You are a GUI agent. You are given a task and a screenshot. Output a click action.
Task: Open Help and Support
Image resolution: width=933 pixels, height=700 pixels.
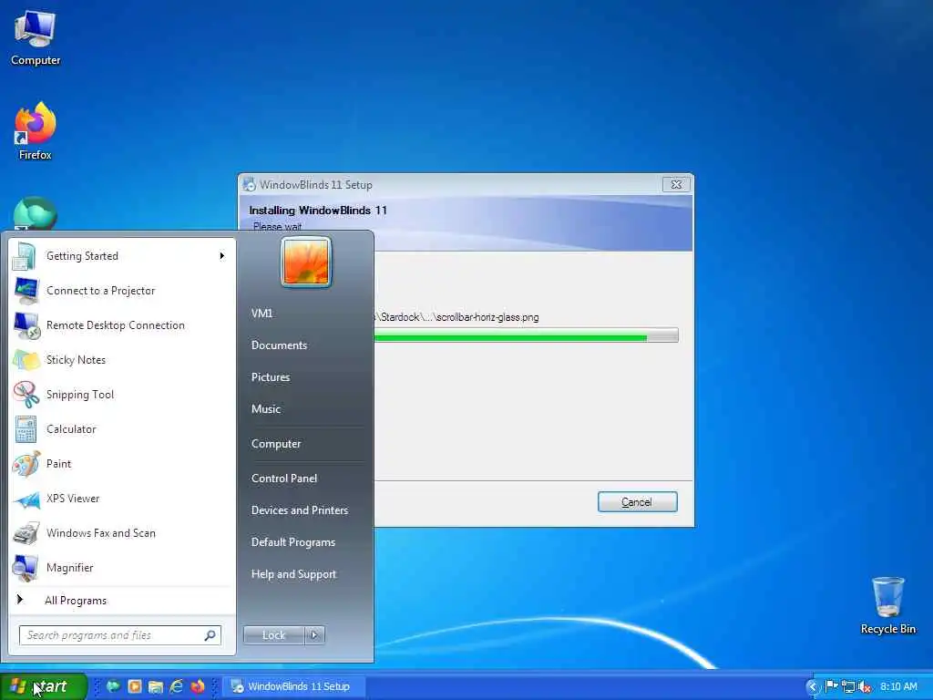(293, 574)
